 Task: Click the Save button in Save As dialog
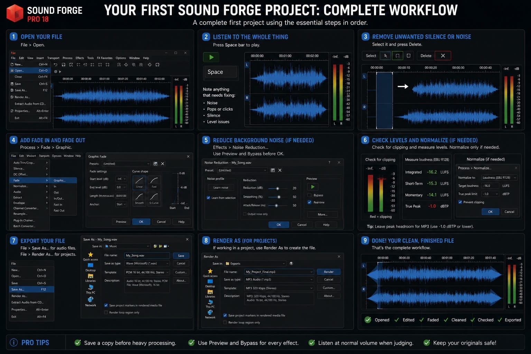181,256
